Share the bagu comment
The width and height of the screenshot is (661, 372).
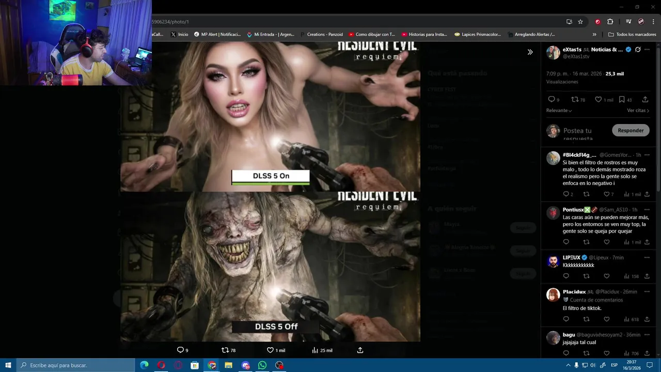click(x=647, y=353)
